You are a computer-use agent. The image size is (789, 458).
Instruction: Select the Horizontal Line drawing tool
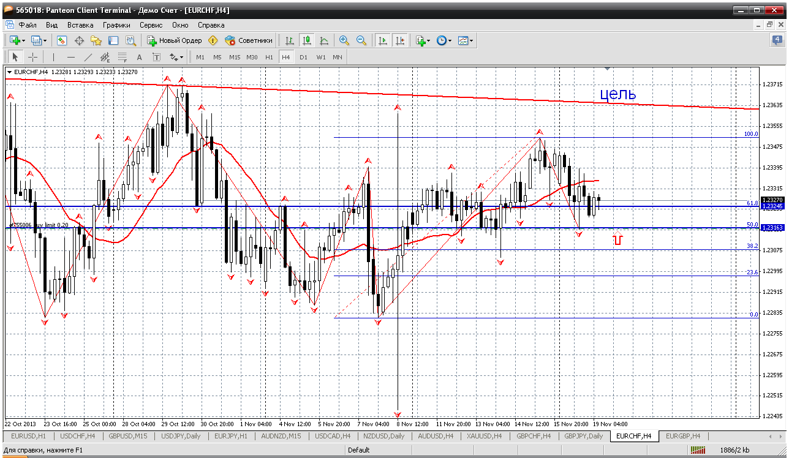pos(70,57)
